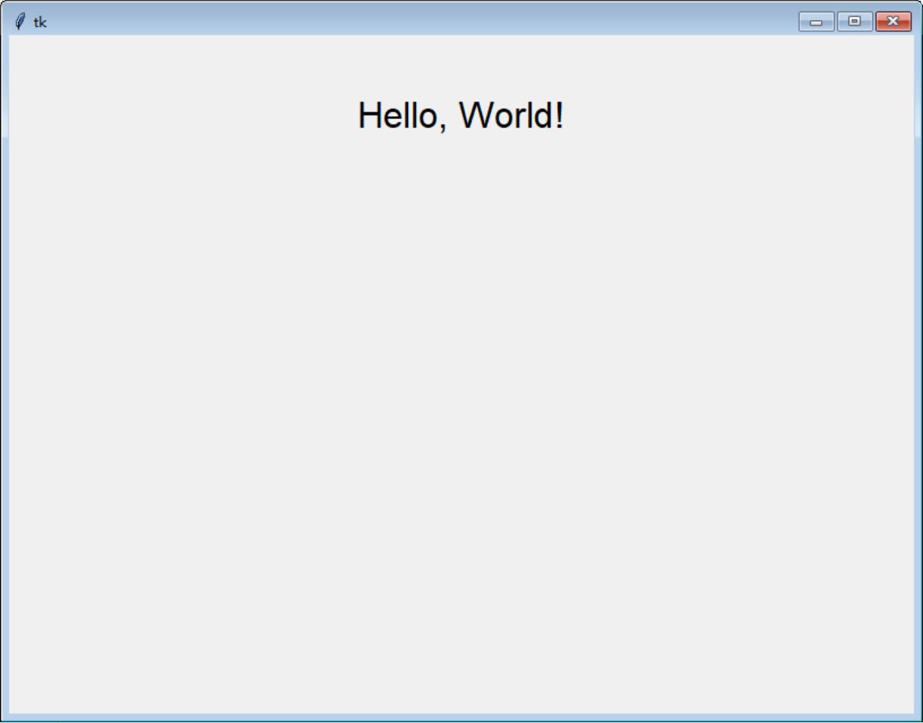Maximize the tk window

854,22
